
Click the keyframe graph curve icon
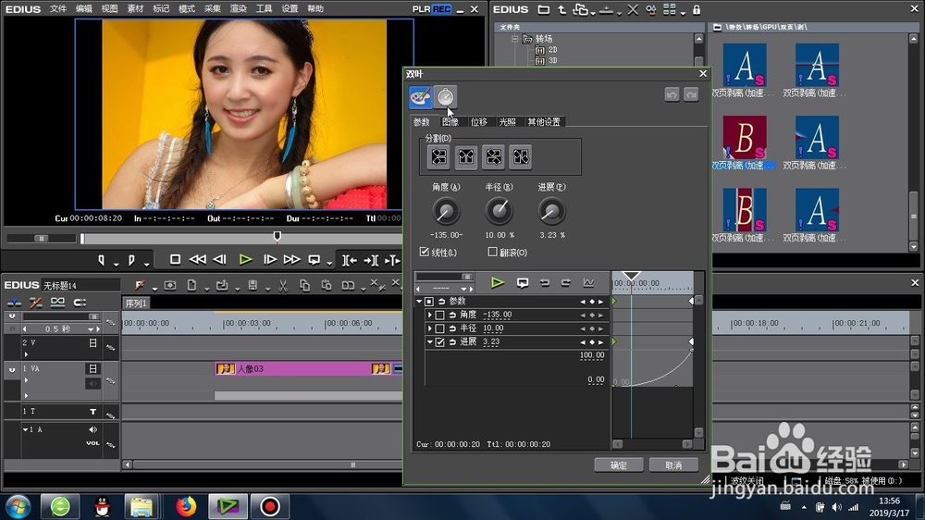588,283
